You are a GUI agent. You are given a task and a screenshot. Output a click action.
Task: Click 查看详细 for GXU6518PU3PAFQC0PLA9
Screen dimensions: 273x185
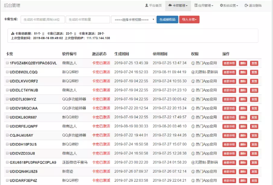229,162
